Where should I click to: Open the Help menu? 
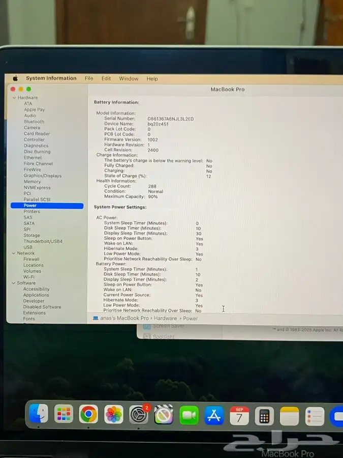click(152, 78)
